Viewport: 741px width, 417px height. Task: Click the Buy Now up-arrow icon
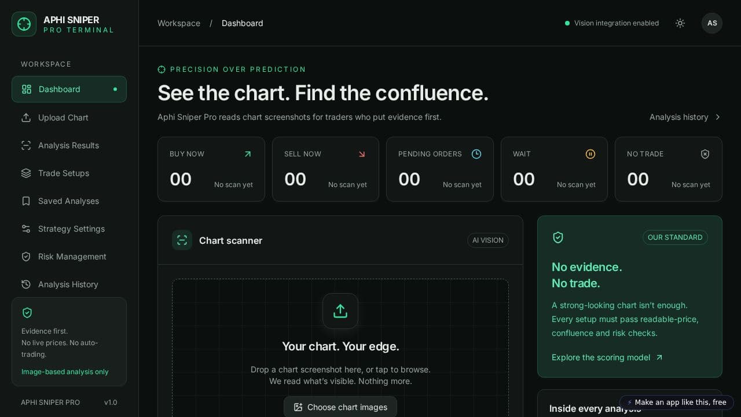[248, 154]
